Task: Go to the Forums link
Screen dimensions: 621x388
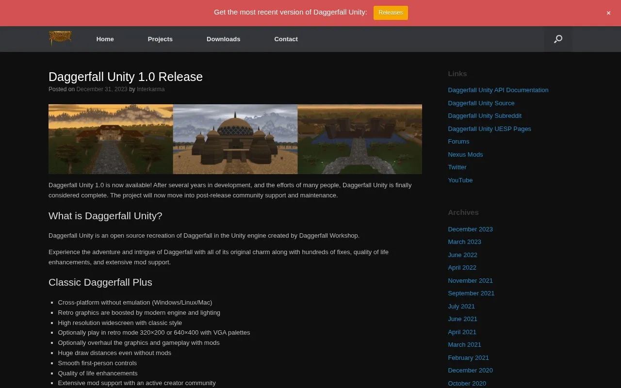Action: [x=458, y=141]
